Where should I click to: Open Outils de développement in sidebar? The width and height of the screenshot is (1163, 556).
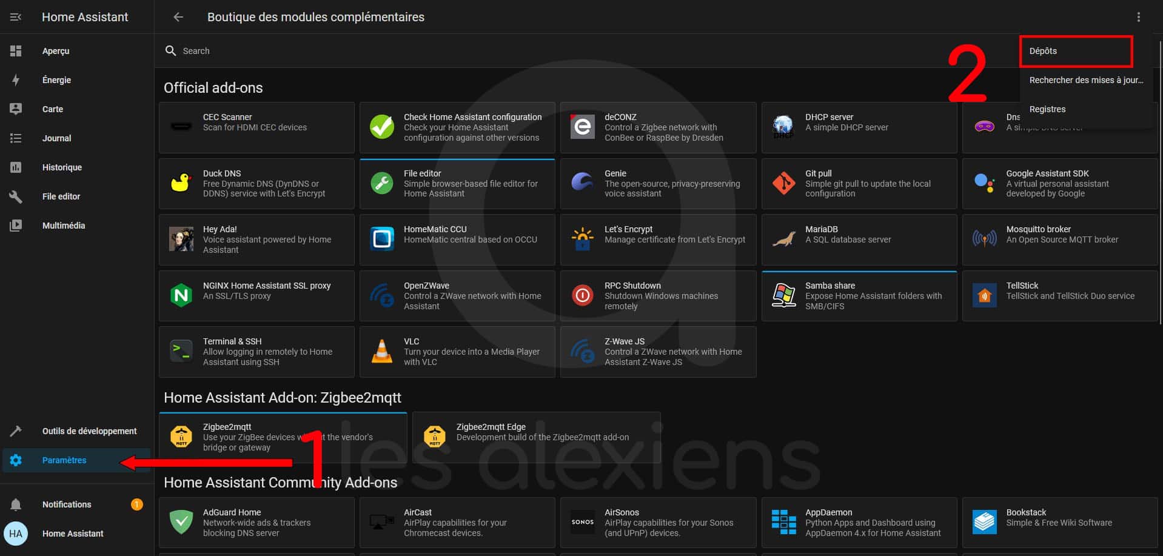coord(76,431)
